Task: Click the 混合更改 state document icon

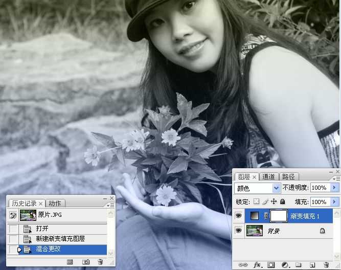Action: 28,250
